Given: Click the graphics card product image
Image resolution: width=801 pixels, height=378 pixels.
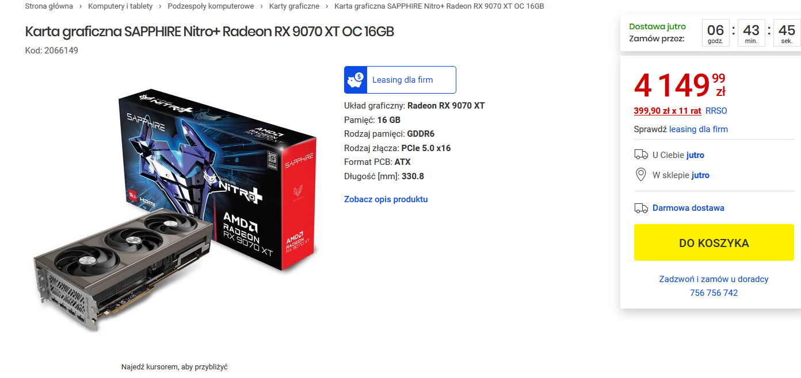Looking at the screenshot, I should tap(175, 210).
